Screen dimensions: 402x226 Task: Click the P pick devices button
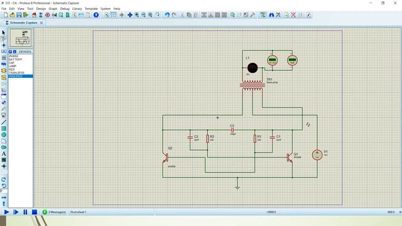(x=10, y=51)
